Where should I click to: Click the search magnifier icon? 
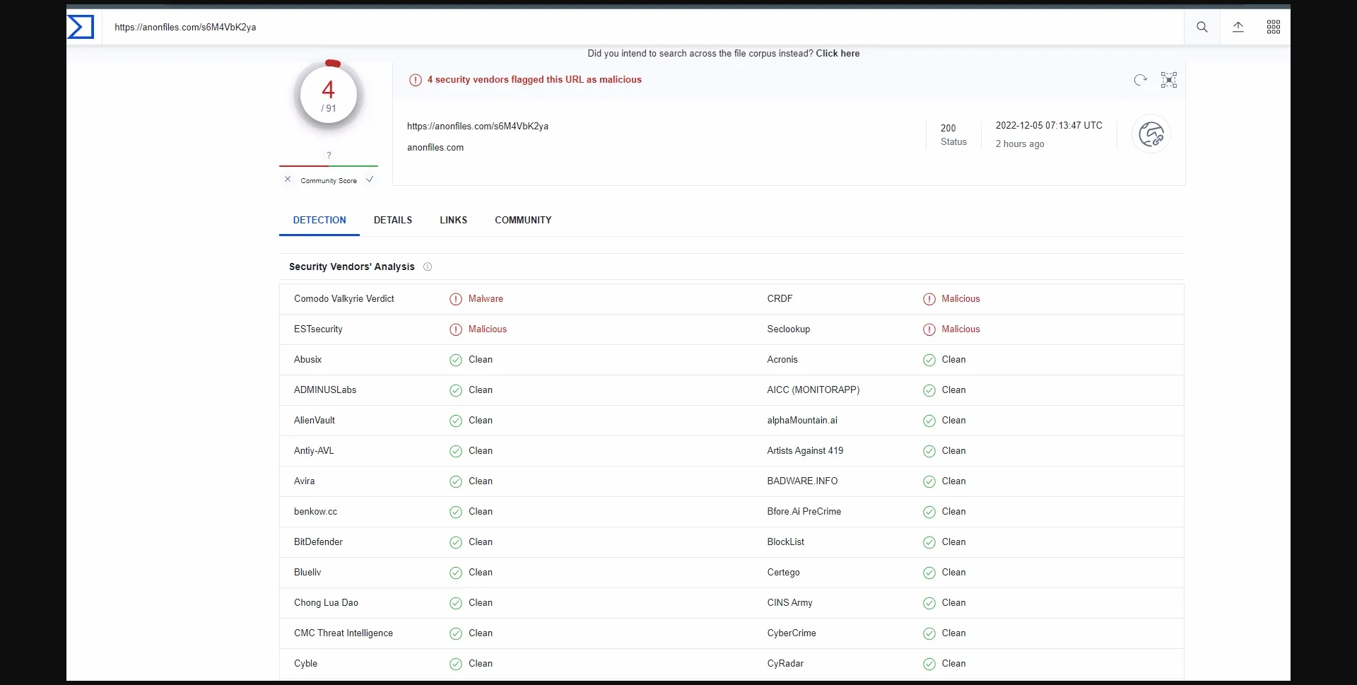coord(1202,27)
